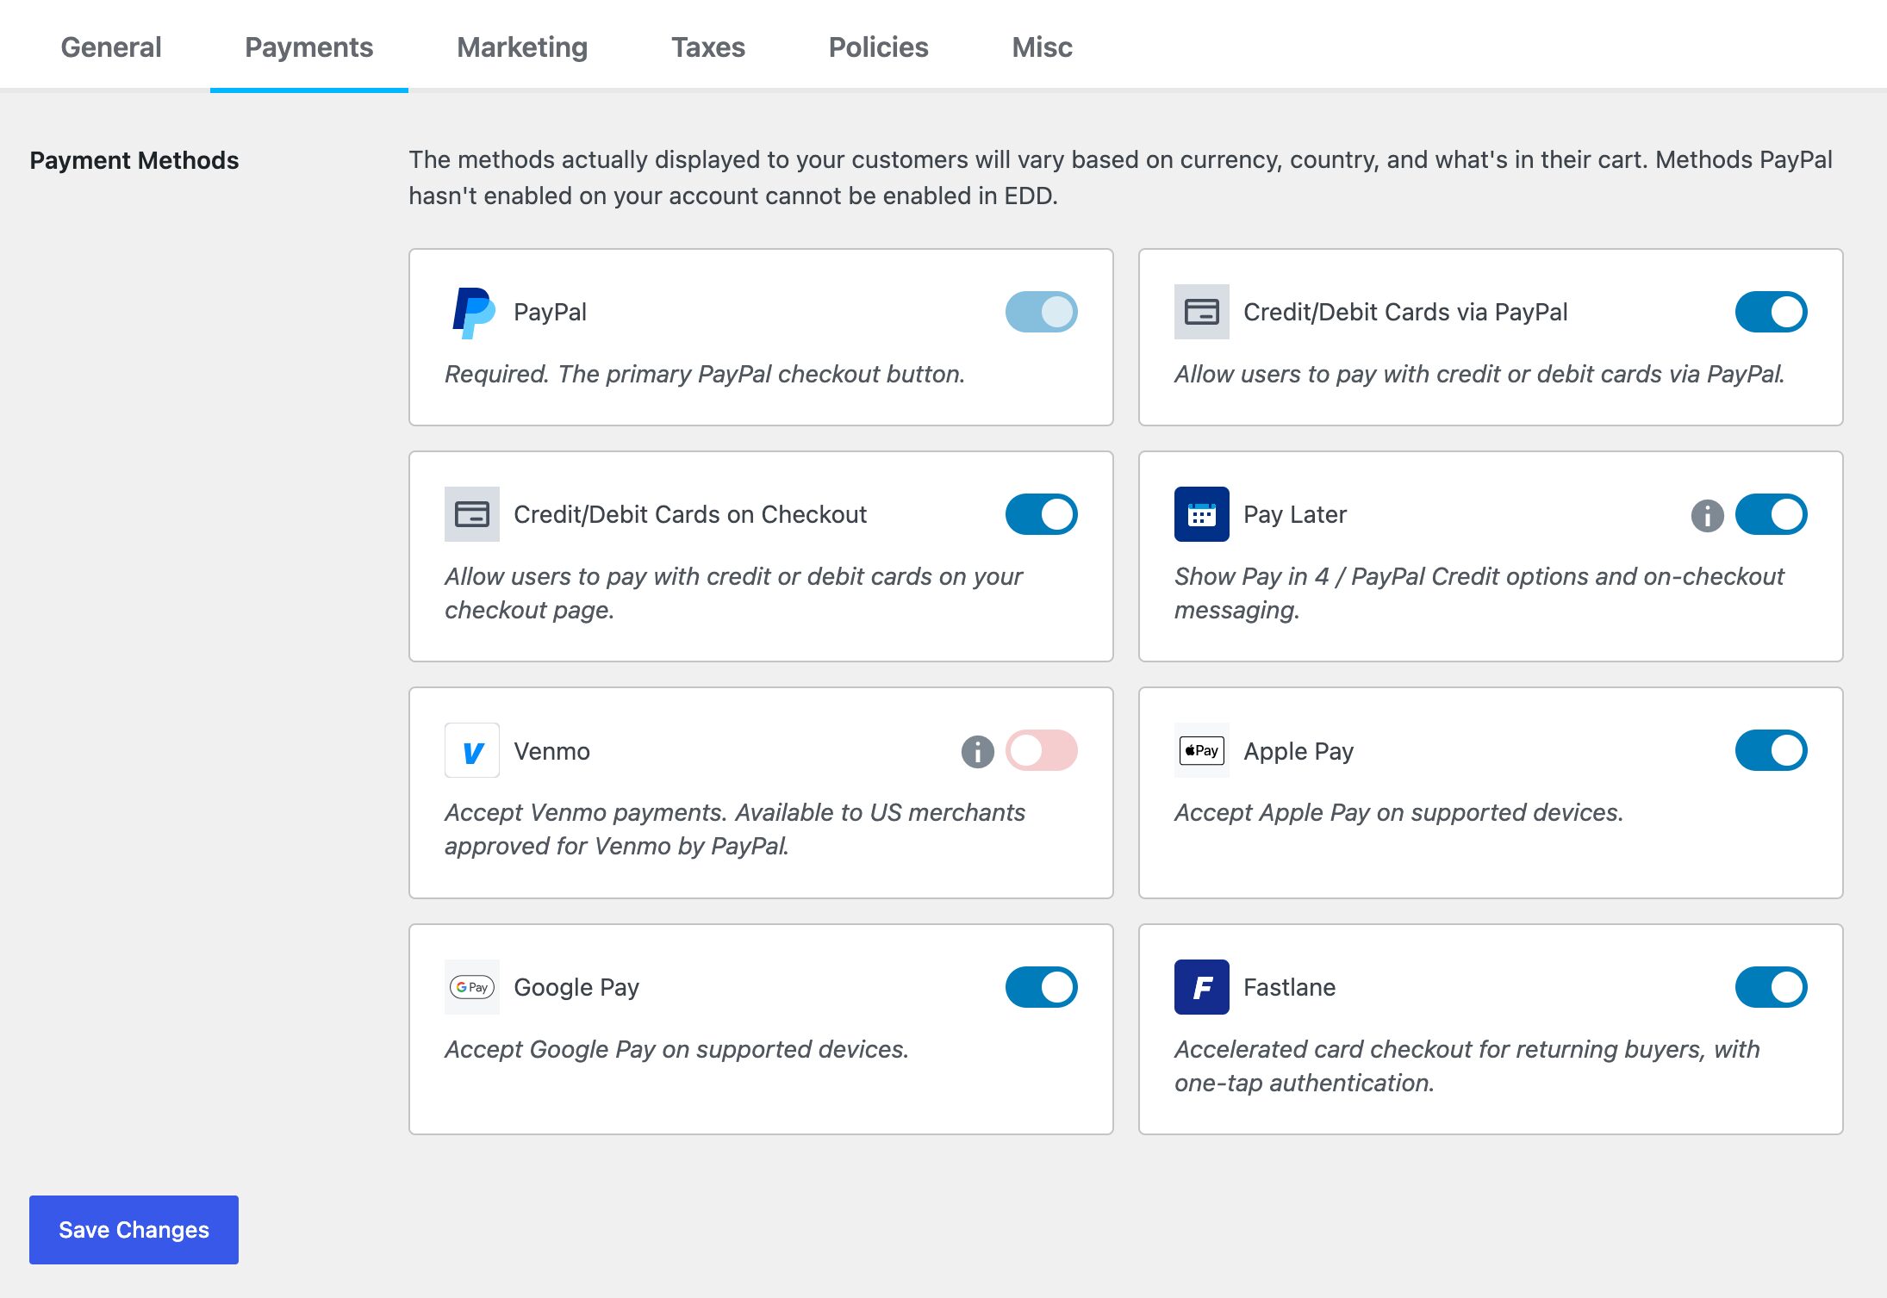
Task: Turn off the Pay Later toggle
Action: (x=1771, y=514)
